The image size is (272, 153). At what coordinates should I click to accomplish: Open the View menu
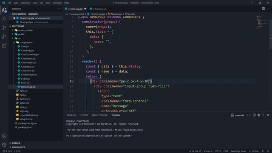(x=35, y=3)
